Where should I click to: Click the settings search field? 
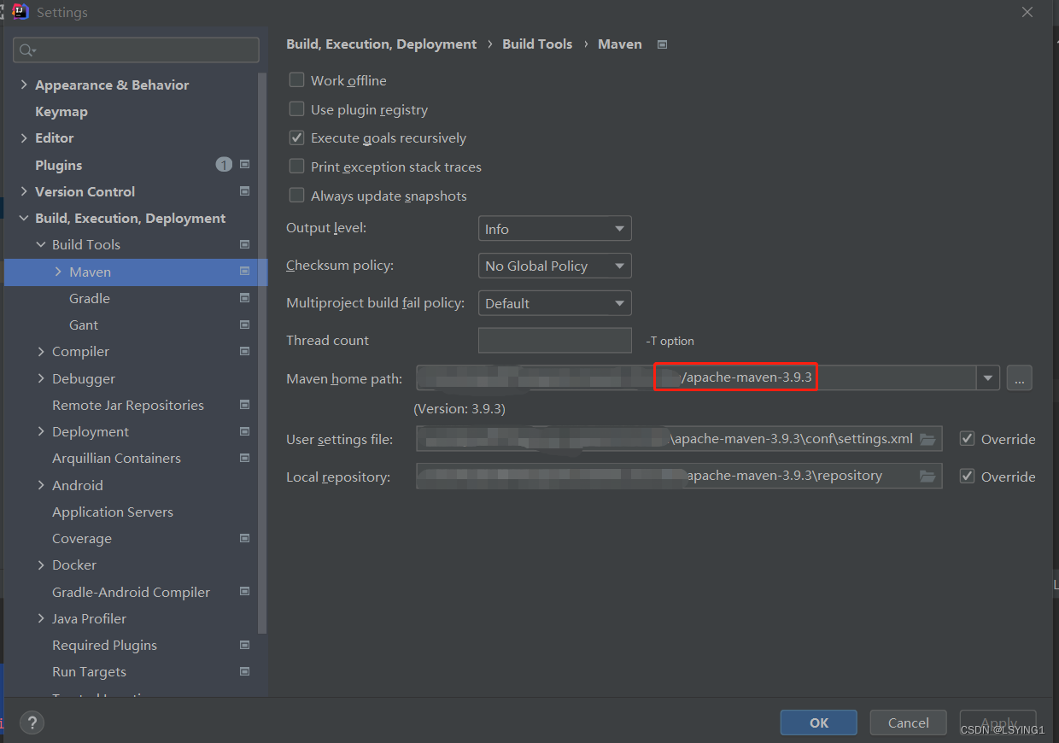[x=136, y=50]
